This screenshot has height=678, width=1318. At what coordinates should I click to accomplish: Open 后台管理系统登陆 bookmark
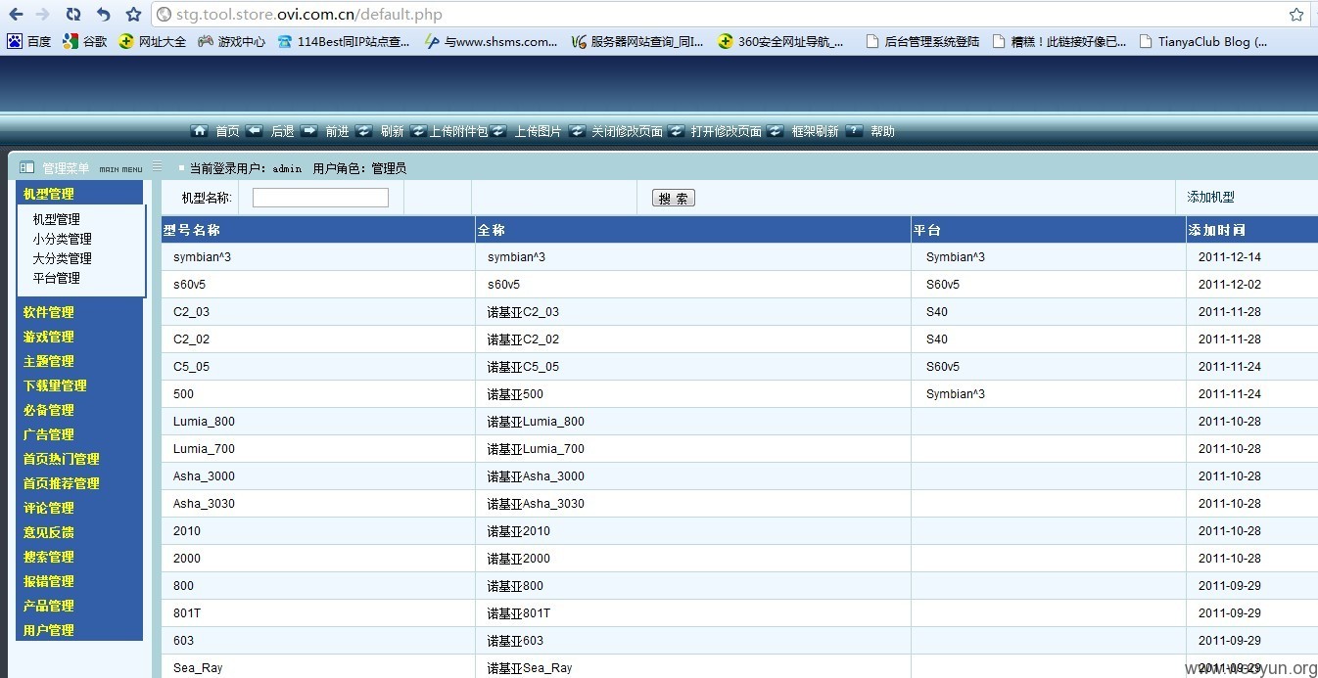[x=923, y=42]
